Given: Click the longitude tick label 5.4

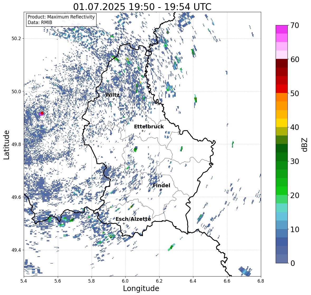Looking at the screenshot, I should (24, 281).
